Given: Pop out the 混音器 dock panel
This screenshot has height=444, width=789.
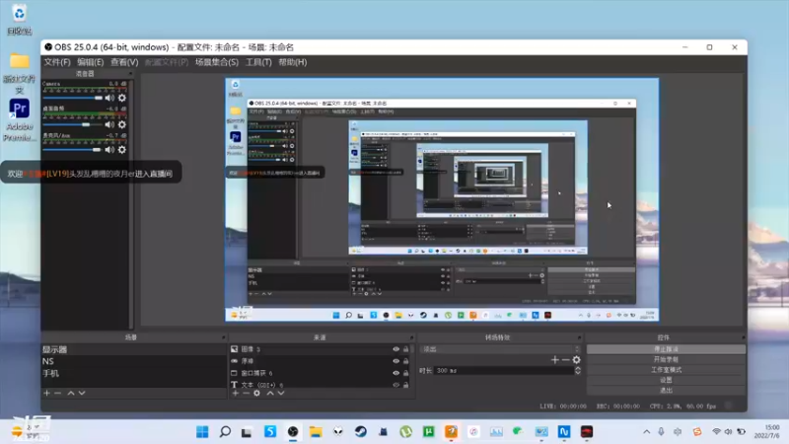Looking at the screenshot, I should (x=131, y=73).
